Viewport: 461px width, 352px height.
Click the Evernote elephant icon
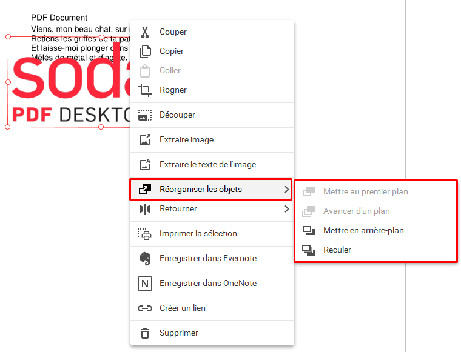pyautogui.click(x=145, y=259)
